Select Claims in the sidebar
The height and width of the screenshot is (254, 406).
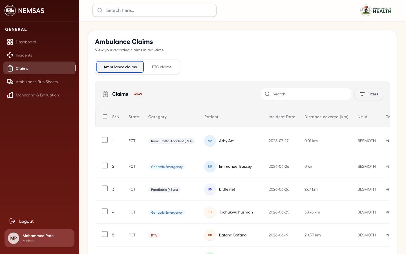pyautogui.click(x=39, y=68)
